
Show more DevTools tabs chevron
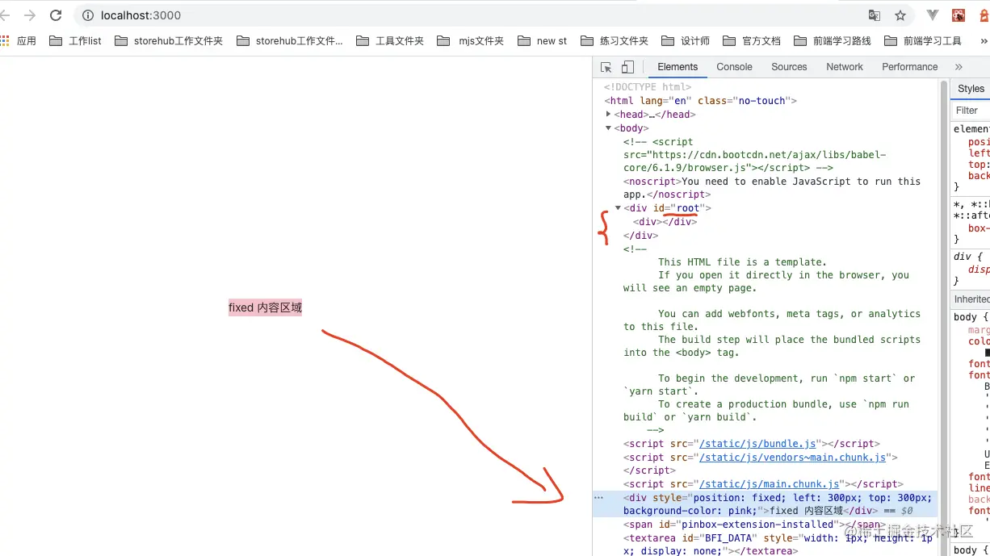pyautogui.click(x=959, y=67)
